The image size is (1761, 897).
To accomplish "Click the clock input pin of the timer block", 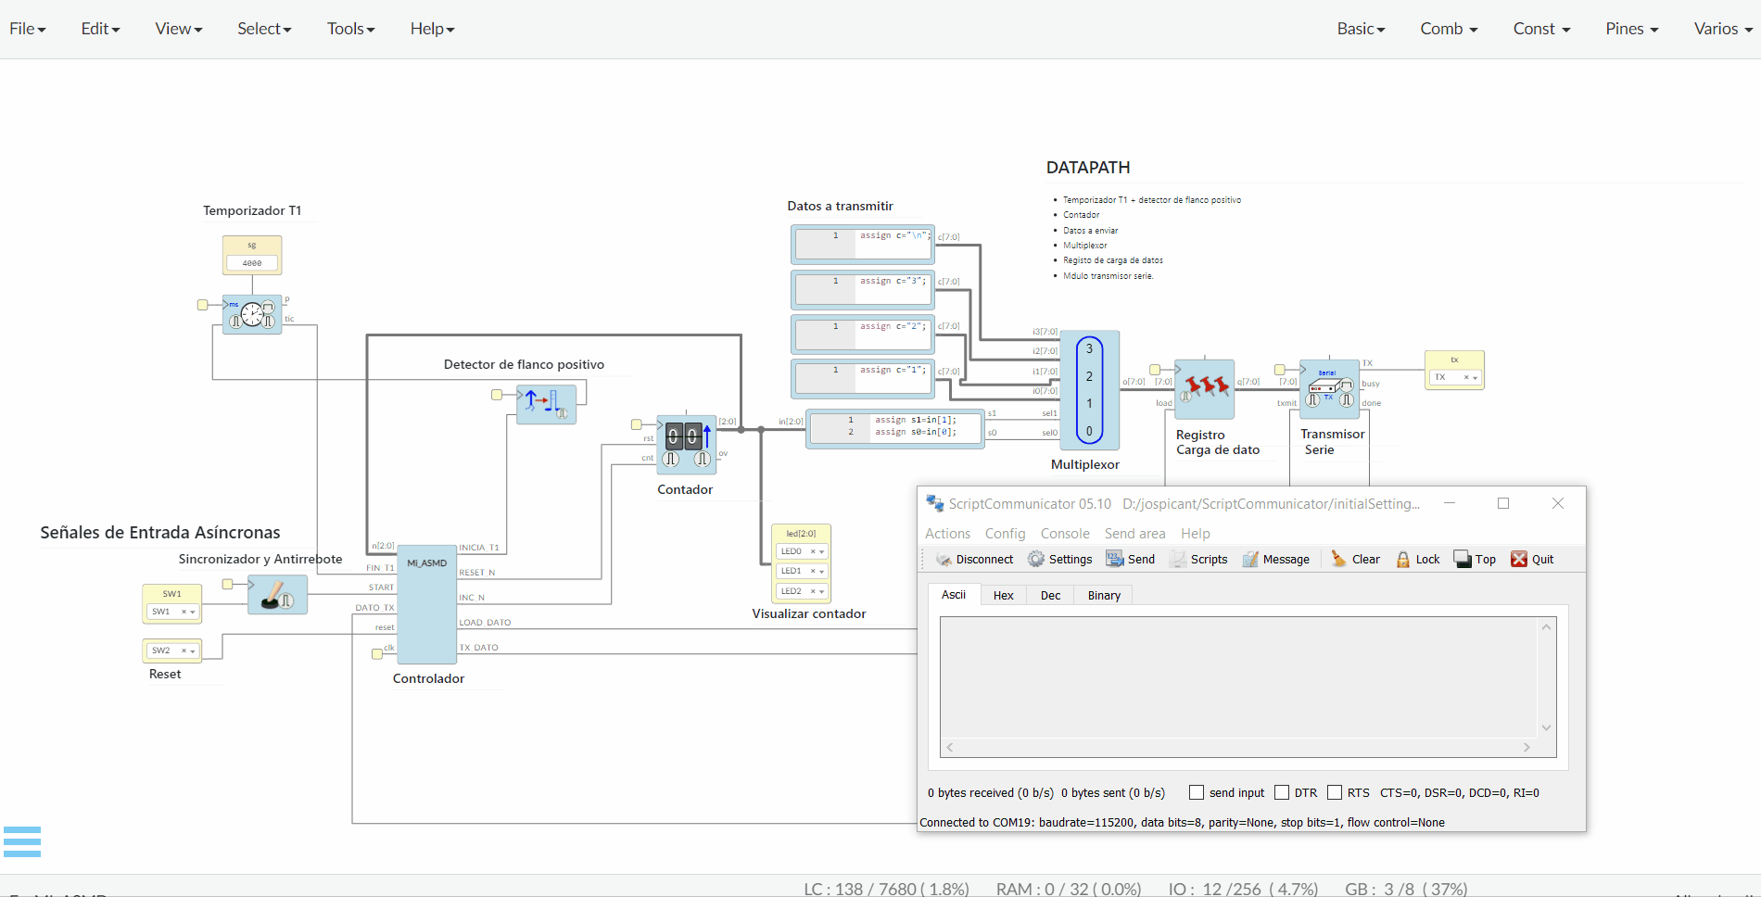I will [x=202, y=305].
